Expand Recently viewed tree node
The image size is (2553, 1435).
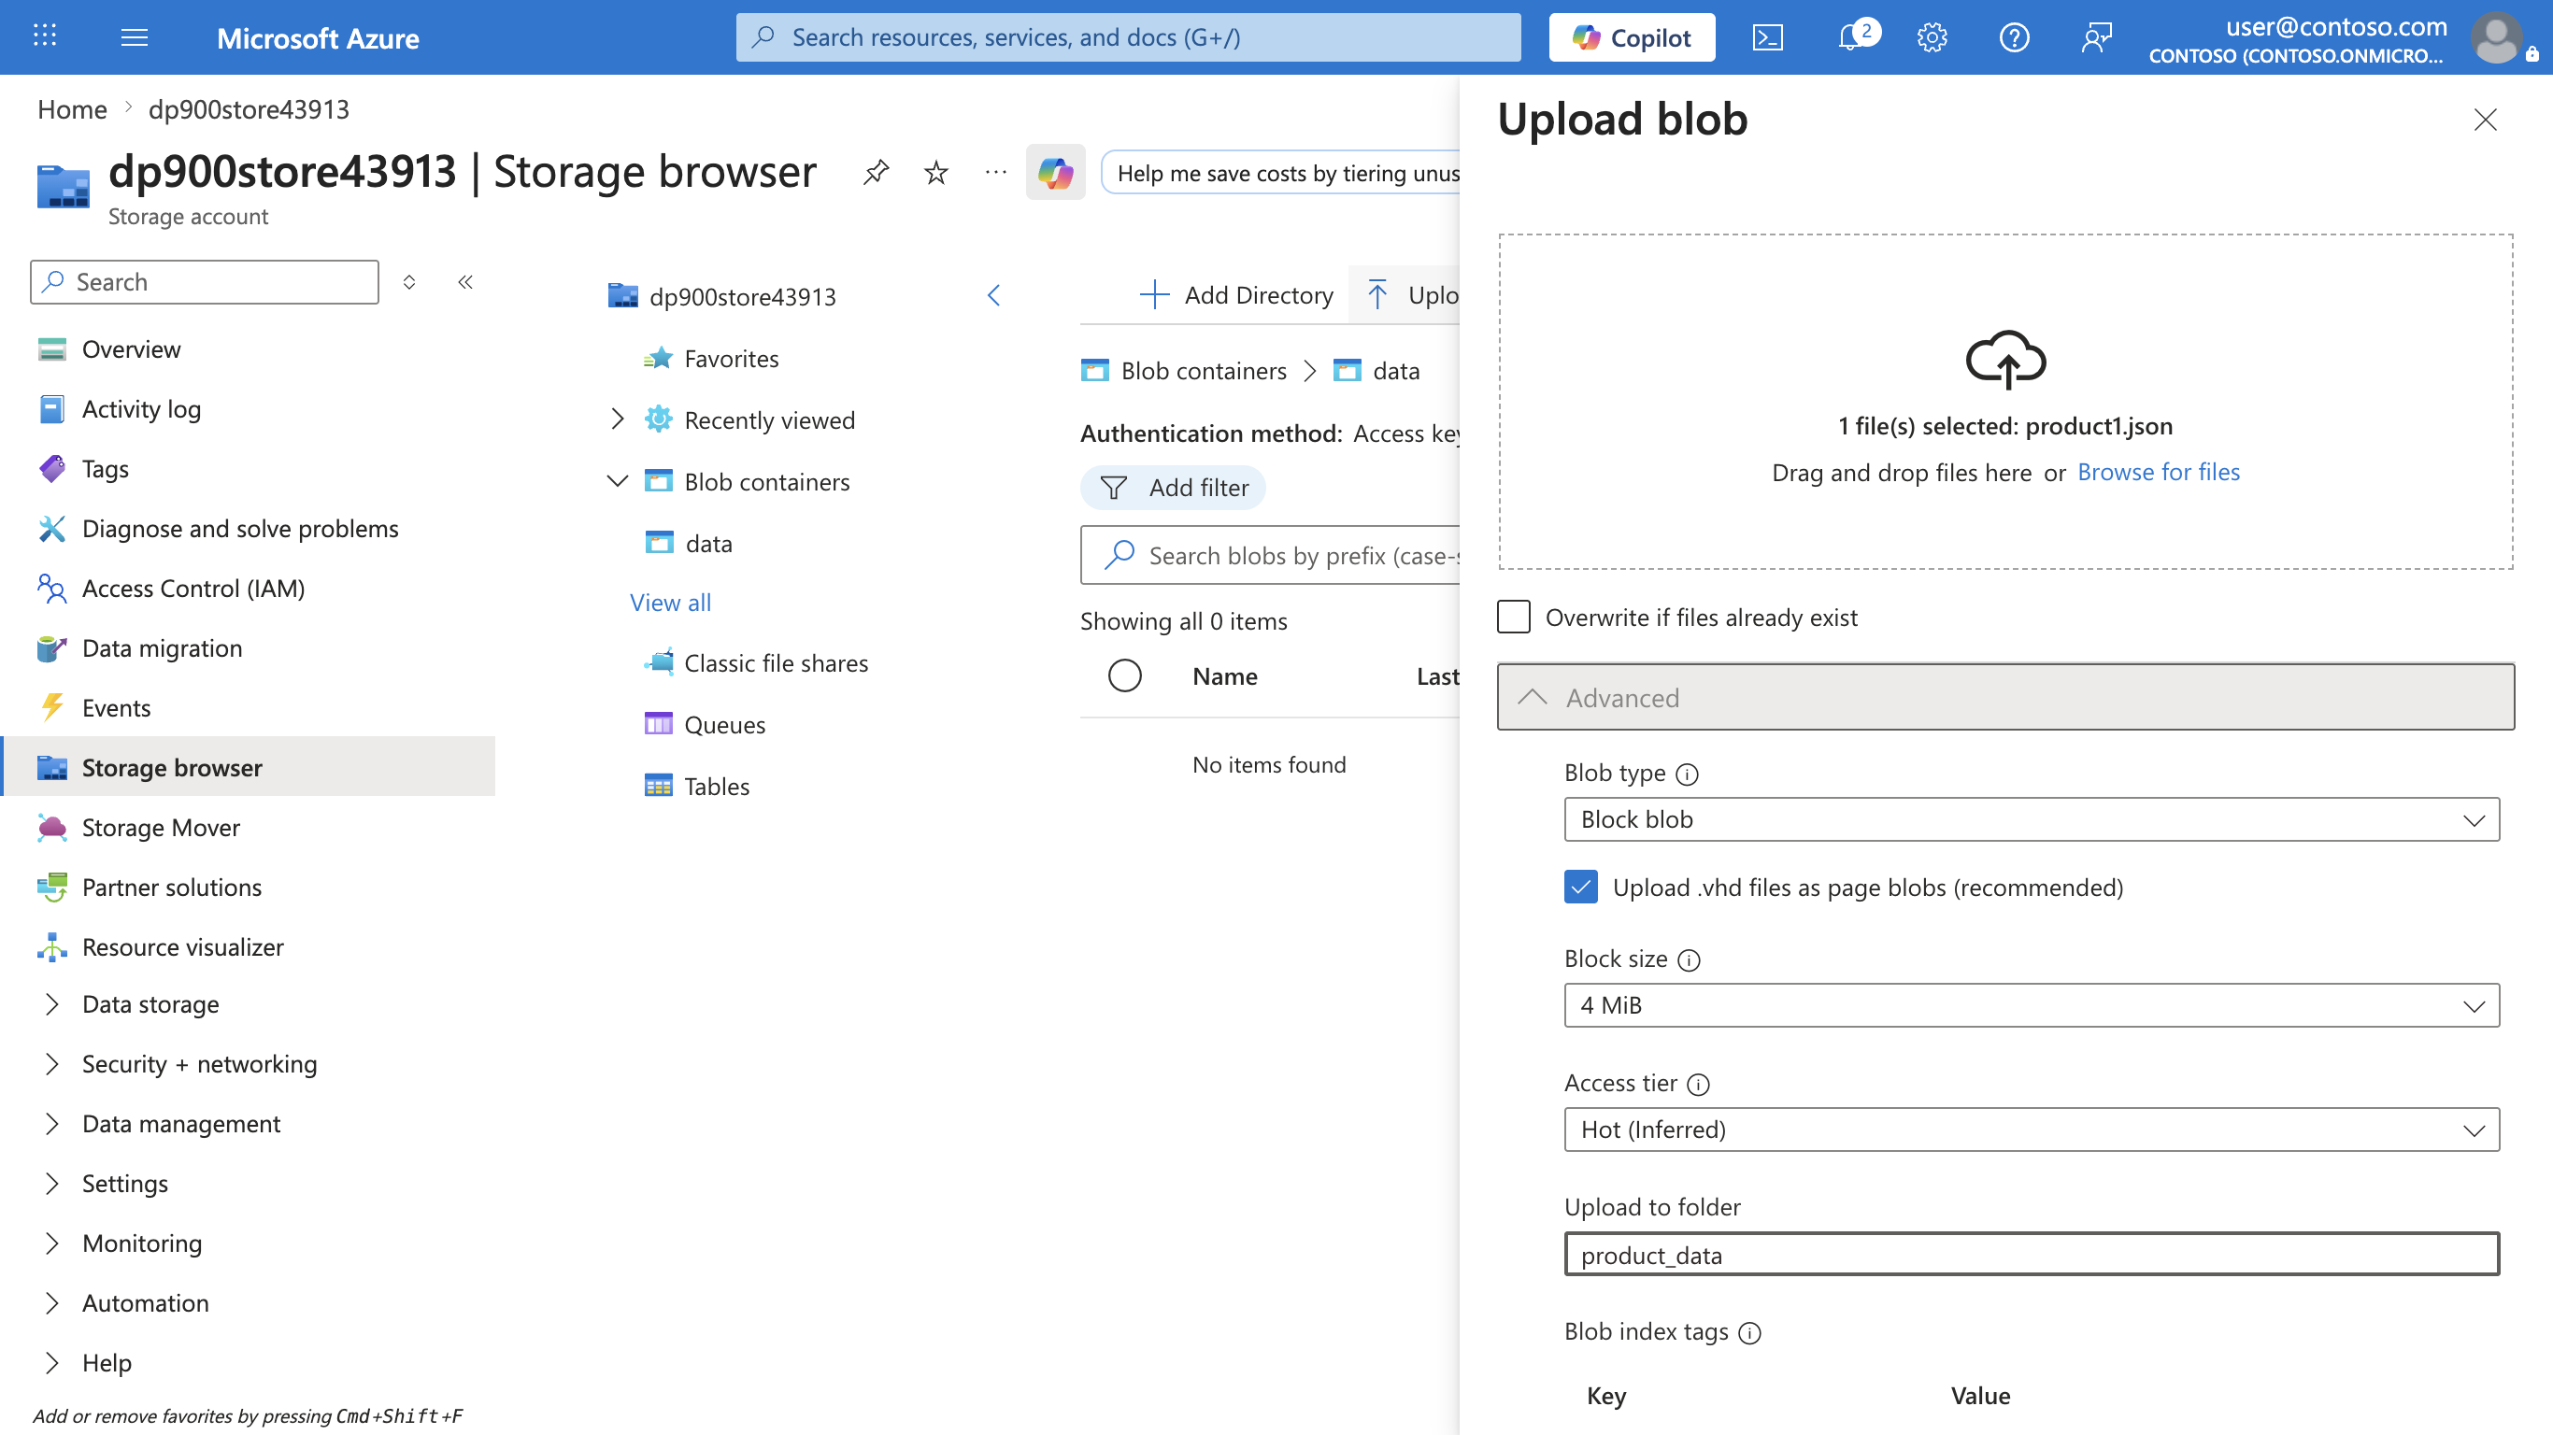pos(617,419)
